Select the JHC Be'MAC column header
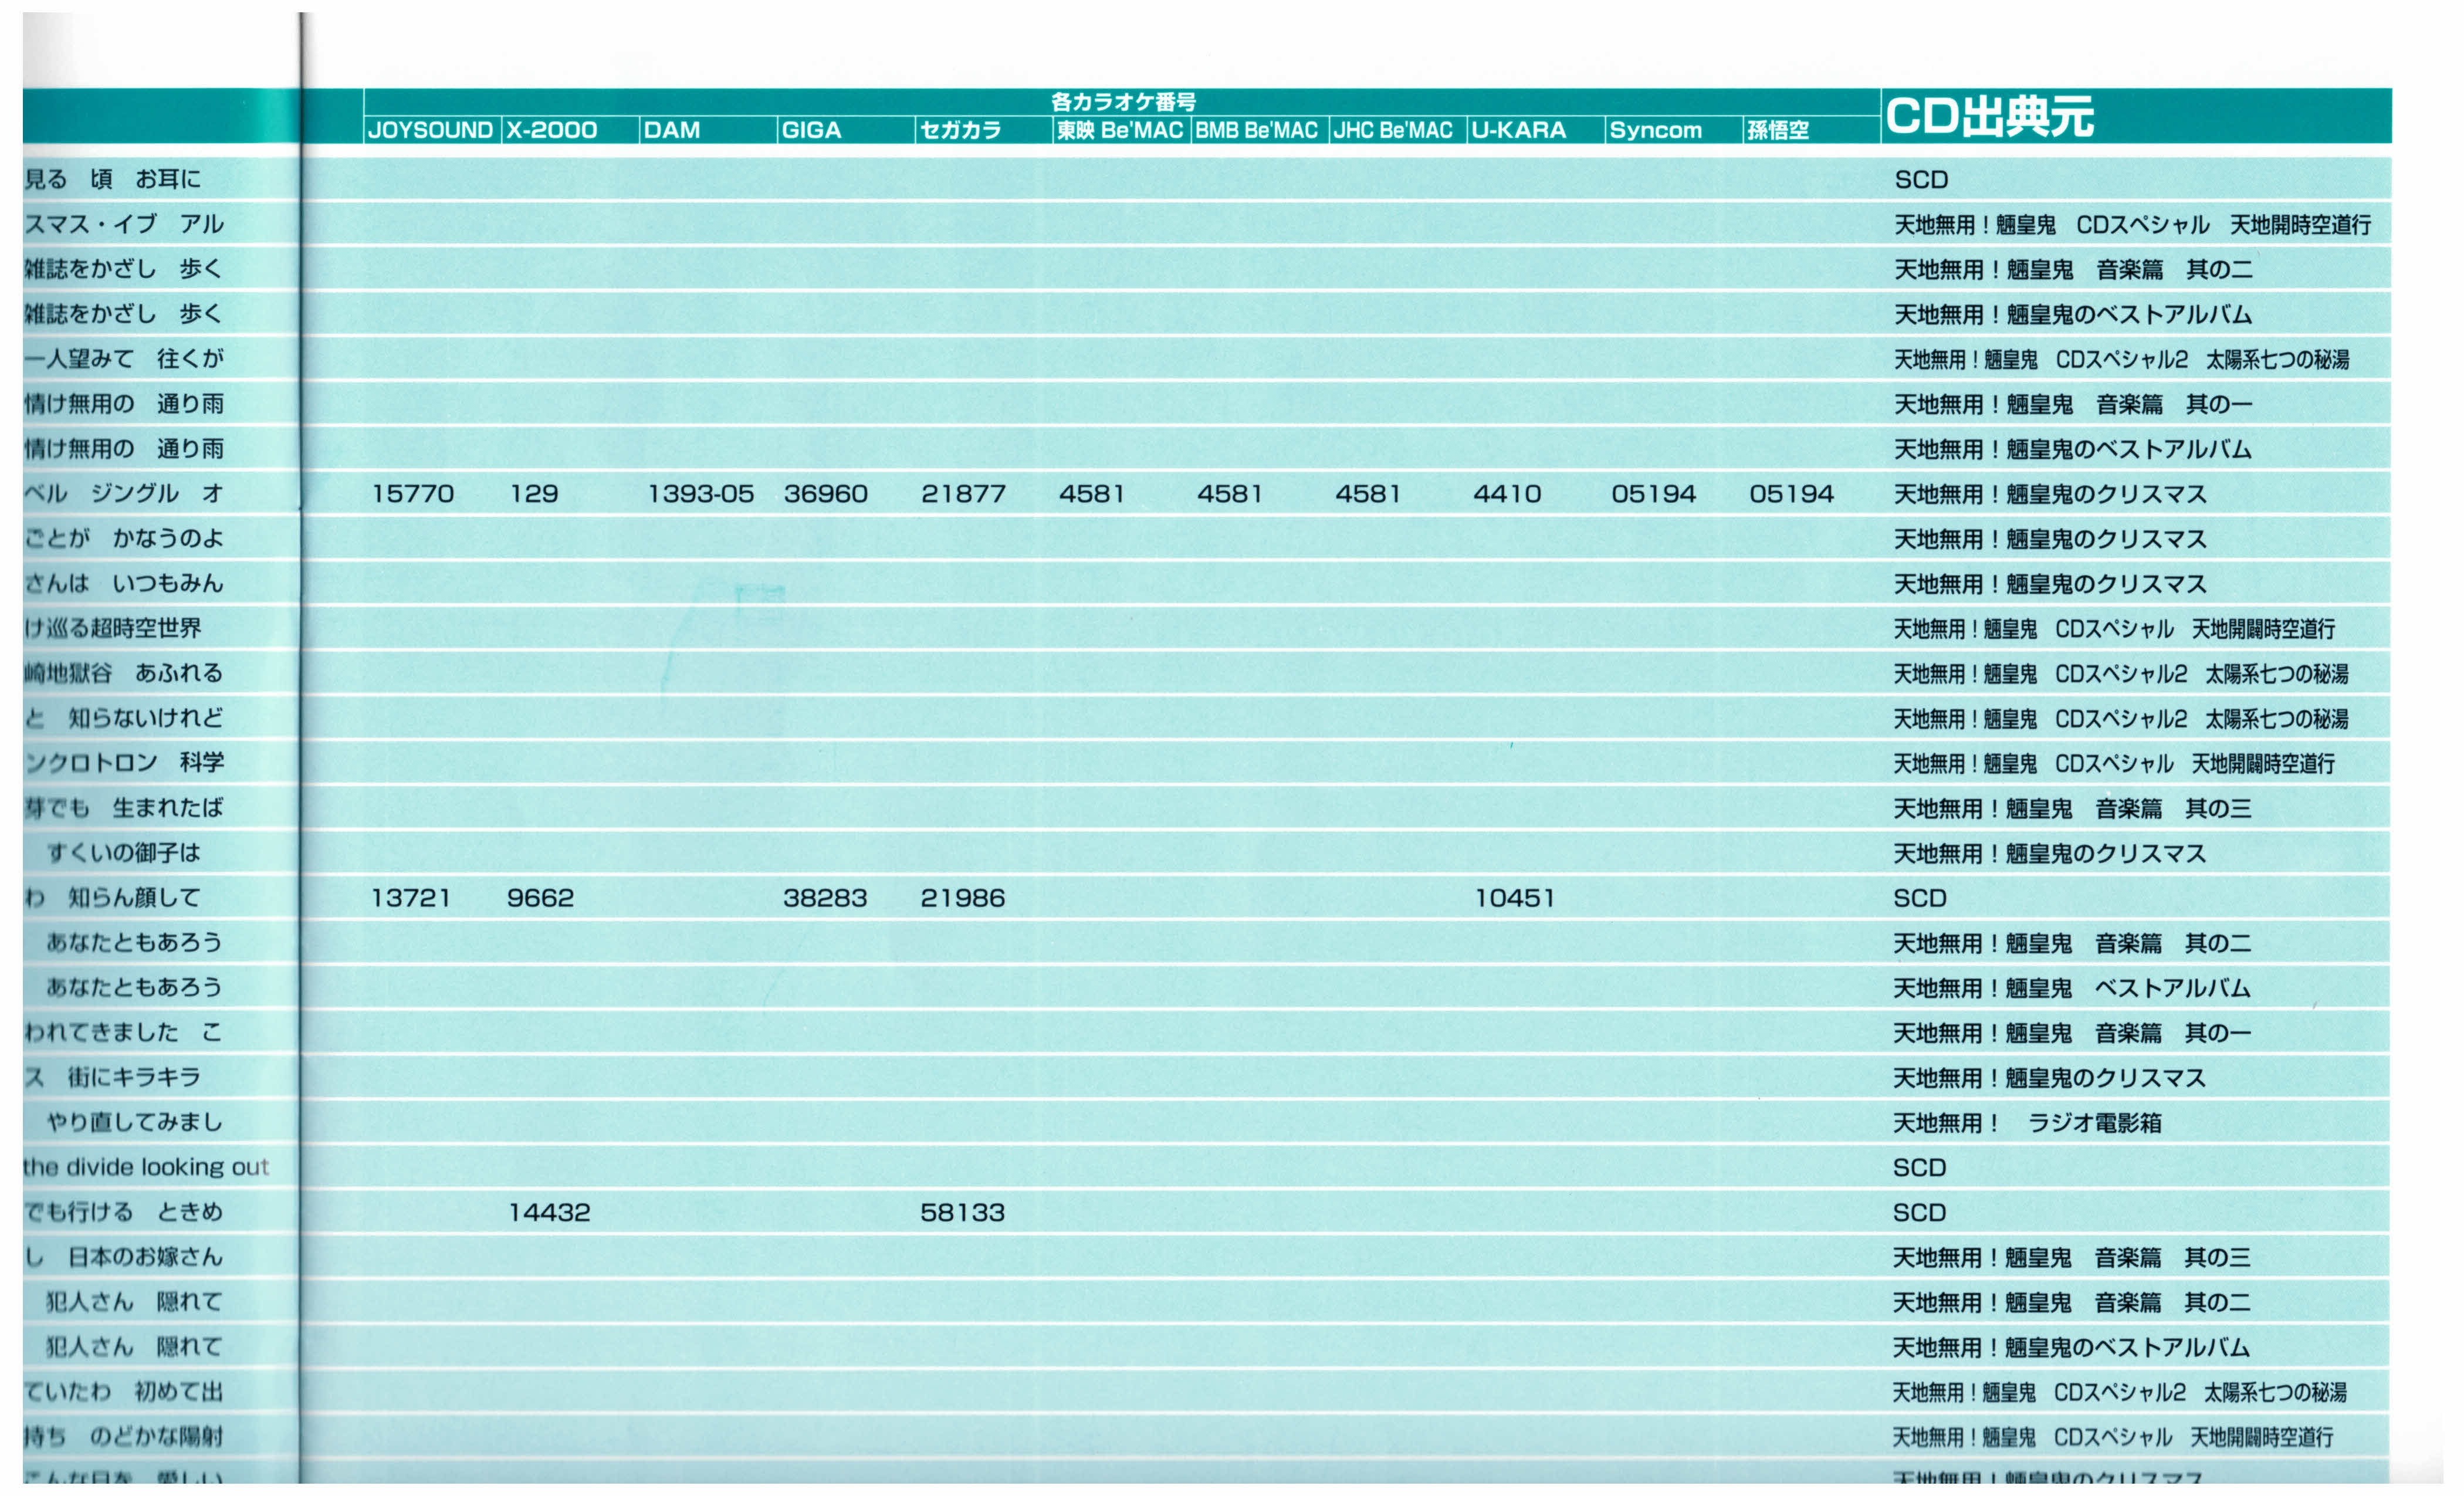 pyautogui.click(x=1392, y=131)
